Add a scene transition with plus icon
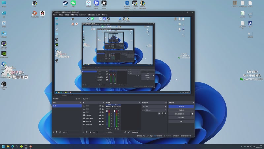 159,113
